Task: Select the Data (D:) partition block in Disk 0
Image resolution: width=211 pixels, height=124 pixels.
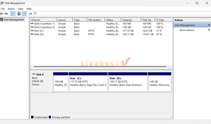Action: (128, 82)
